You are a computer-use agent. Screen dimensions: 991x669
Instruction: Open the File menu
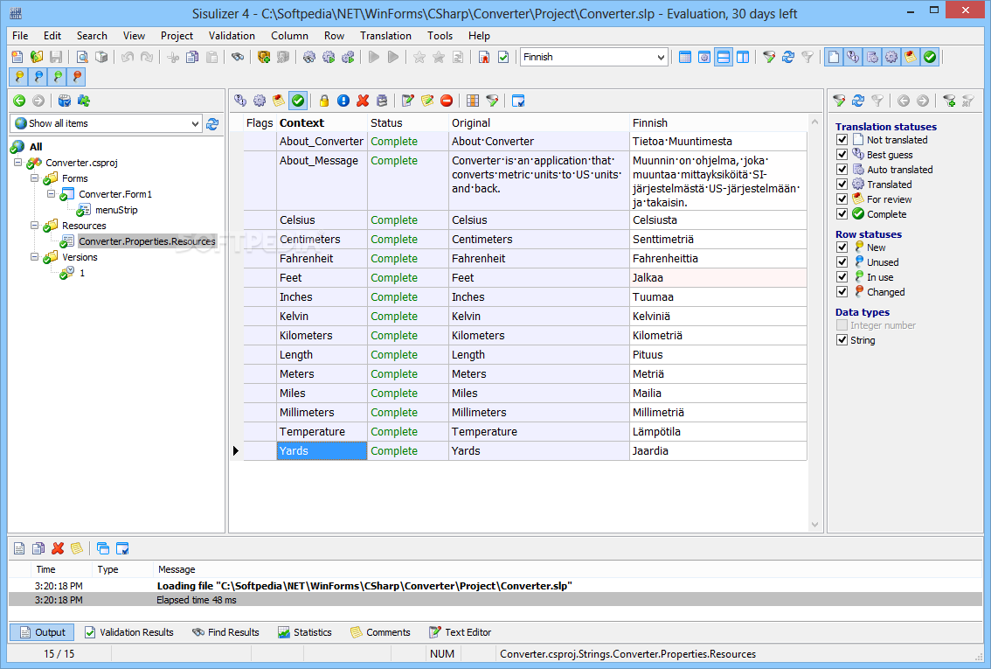click(x=20, y=36)
